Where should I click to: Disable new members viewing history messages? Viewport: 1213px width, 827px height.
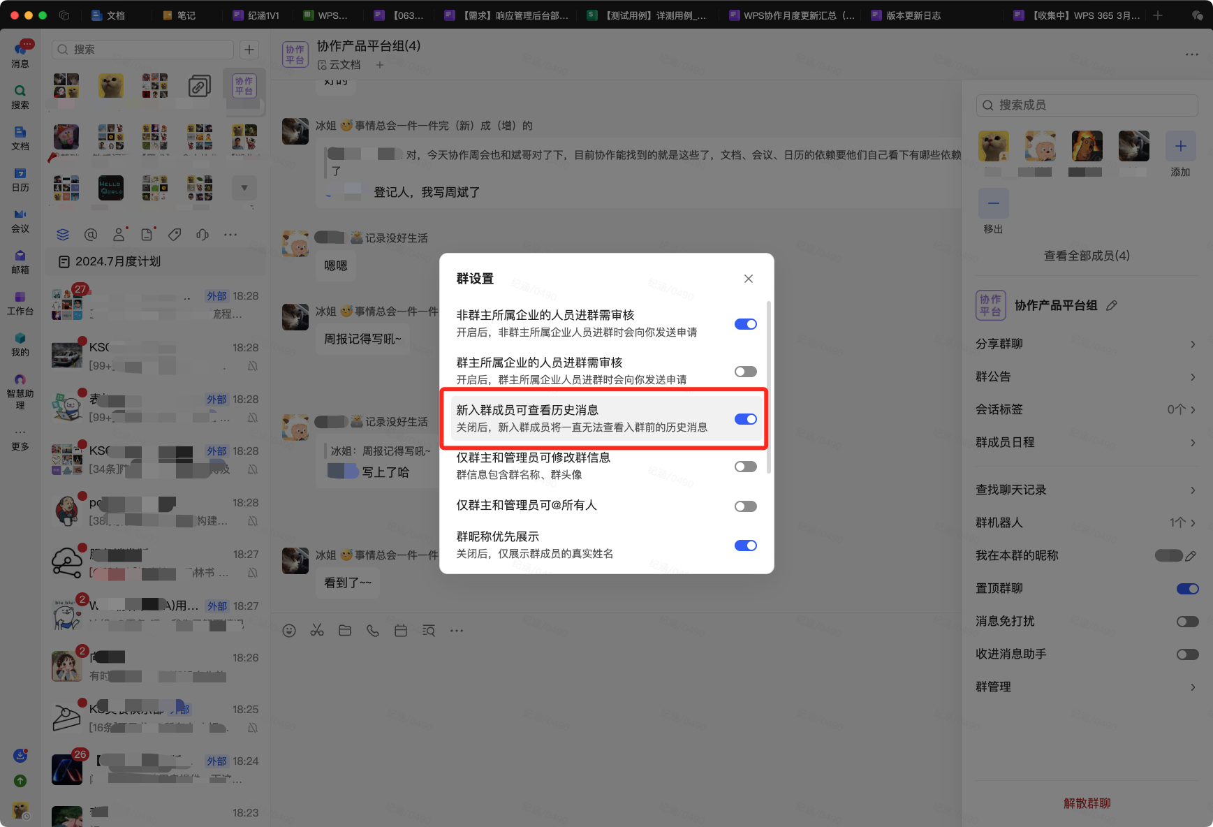click(745, 419)
